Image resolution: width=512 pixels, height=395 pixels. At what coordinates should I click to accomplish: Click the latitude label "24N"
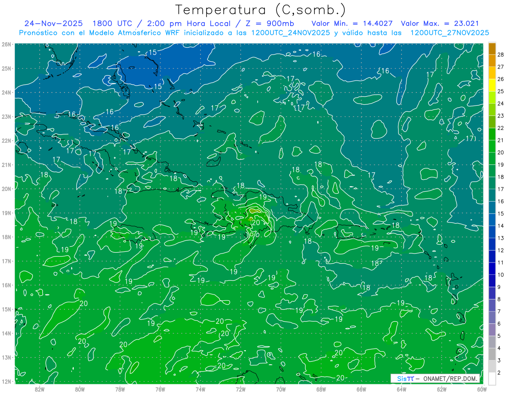tap(6, 92)
